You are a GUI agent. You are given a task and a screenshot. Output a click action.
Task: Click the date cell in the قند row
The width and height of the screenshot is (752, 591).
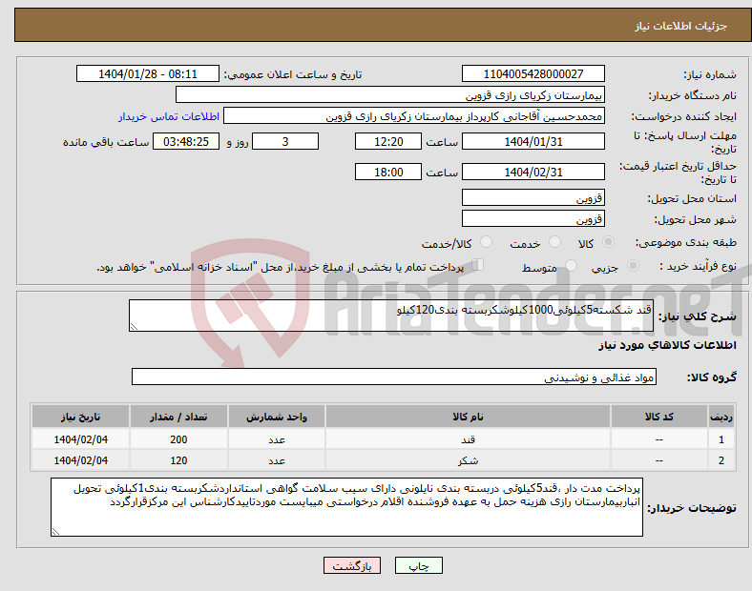tap(80, 439)
